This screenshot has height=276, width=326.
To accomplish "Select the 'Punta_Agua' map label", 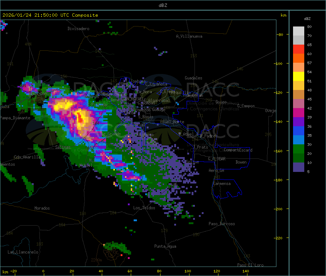I will pos(165,246).
